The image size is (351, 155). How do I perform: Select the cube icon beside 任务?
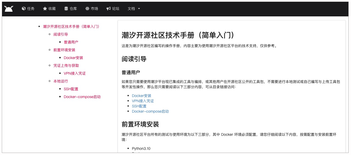[24, 8]
